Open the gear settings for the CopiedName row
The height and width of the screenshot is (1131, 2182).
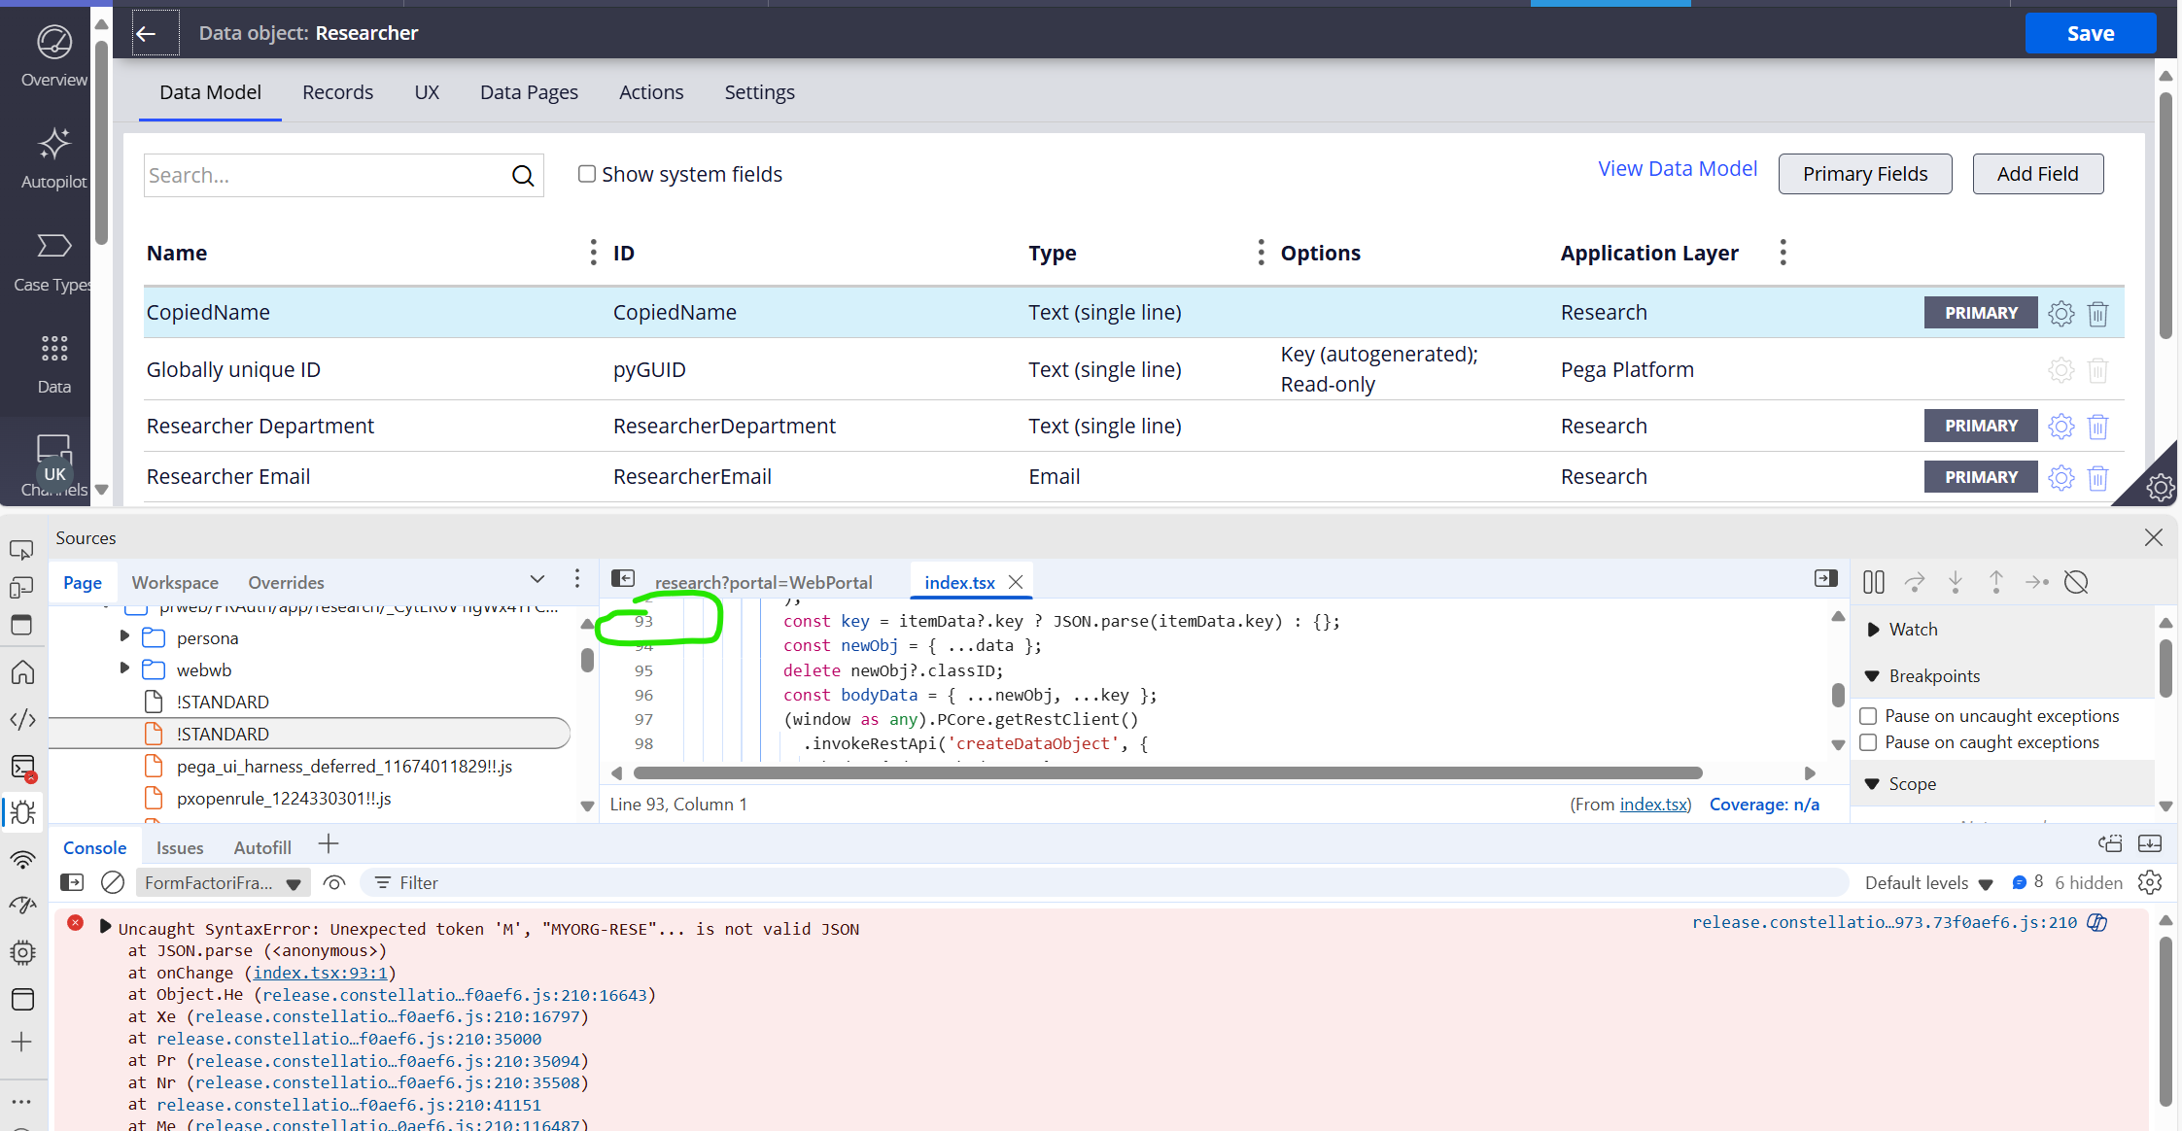coord(2061,313)
